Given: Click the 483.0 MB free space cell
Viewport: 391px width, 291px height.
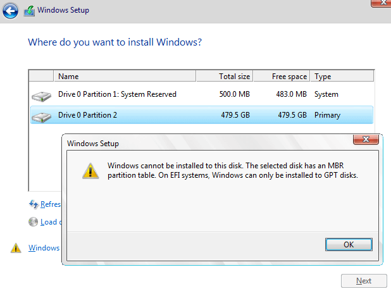Looking at the screenshot, I should click(291, 94).
